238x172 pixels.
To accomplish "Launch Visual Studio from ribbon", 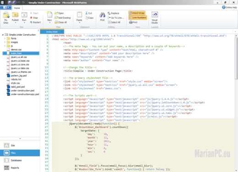I will click(x=155, y=18).
